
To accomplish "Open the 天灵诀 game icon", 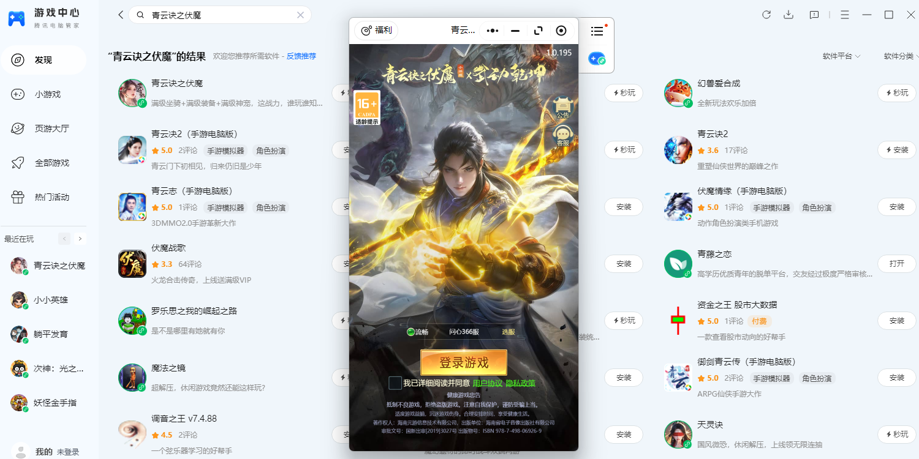I will pyautogui.click(x=678, y=435).
